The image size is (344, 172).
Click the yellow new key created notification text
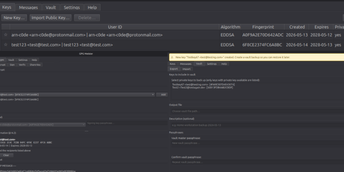point(233,57)
